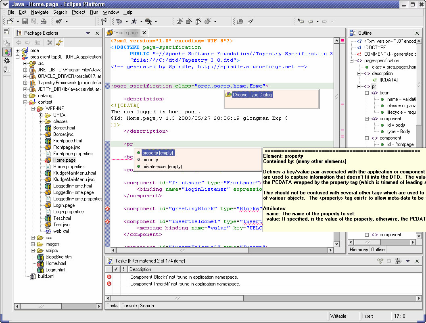Open the Tasks view menu triangle
Viewport: 426px width, 323px height.
click(408, 261)
